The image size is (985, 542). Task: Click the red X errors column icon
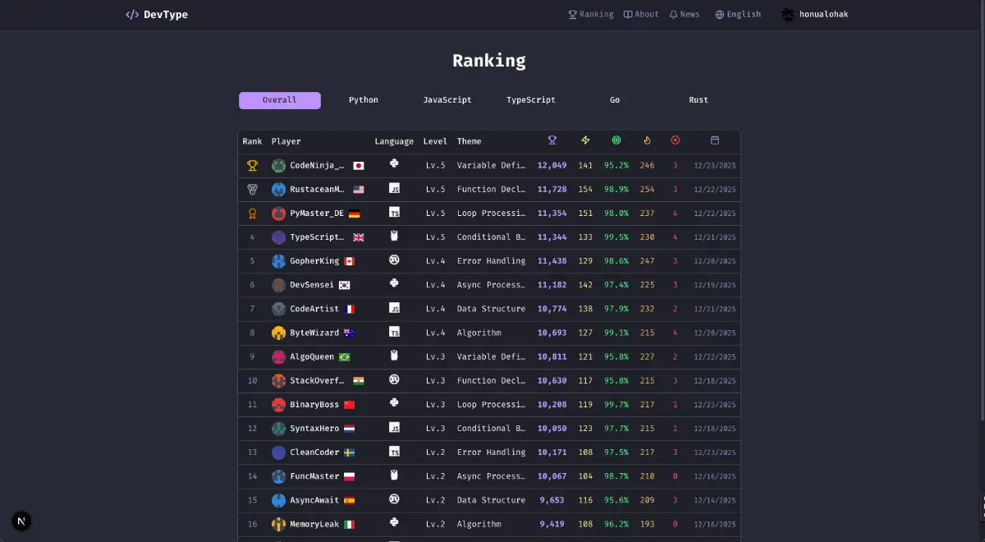pyautogui.click(x=676, y=140)
